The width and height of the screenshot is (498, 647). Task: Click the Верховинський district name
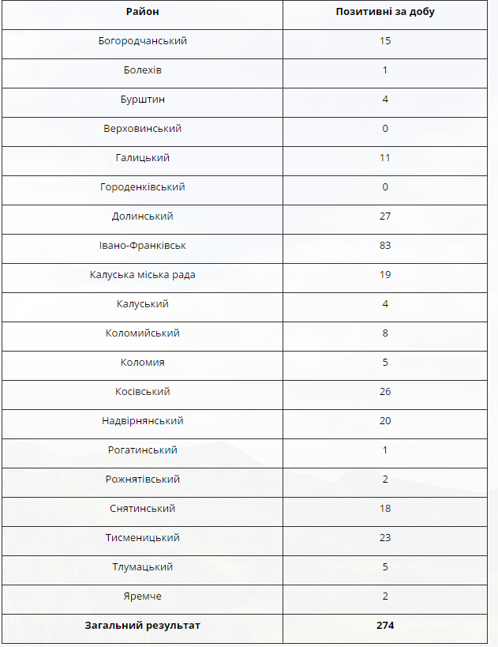pos(143,129)
